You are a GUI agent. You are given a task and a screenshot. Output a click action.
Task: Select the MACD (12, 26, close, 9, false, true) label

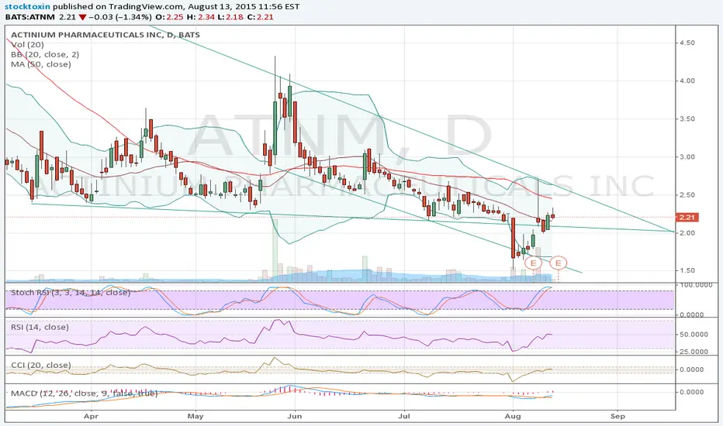point(85,393)
